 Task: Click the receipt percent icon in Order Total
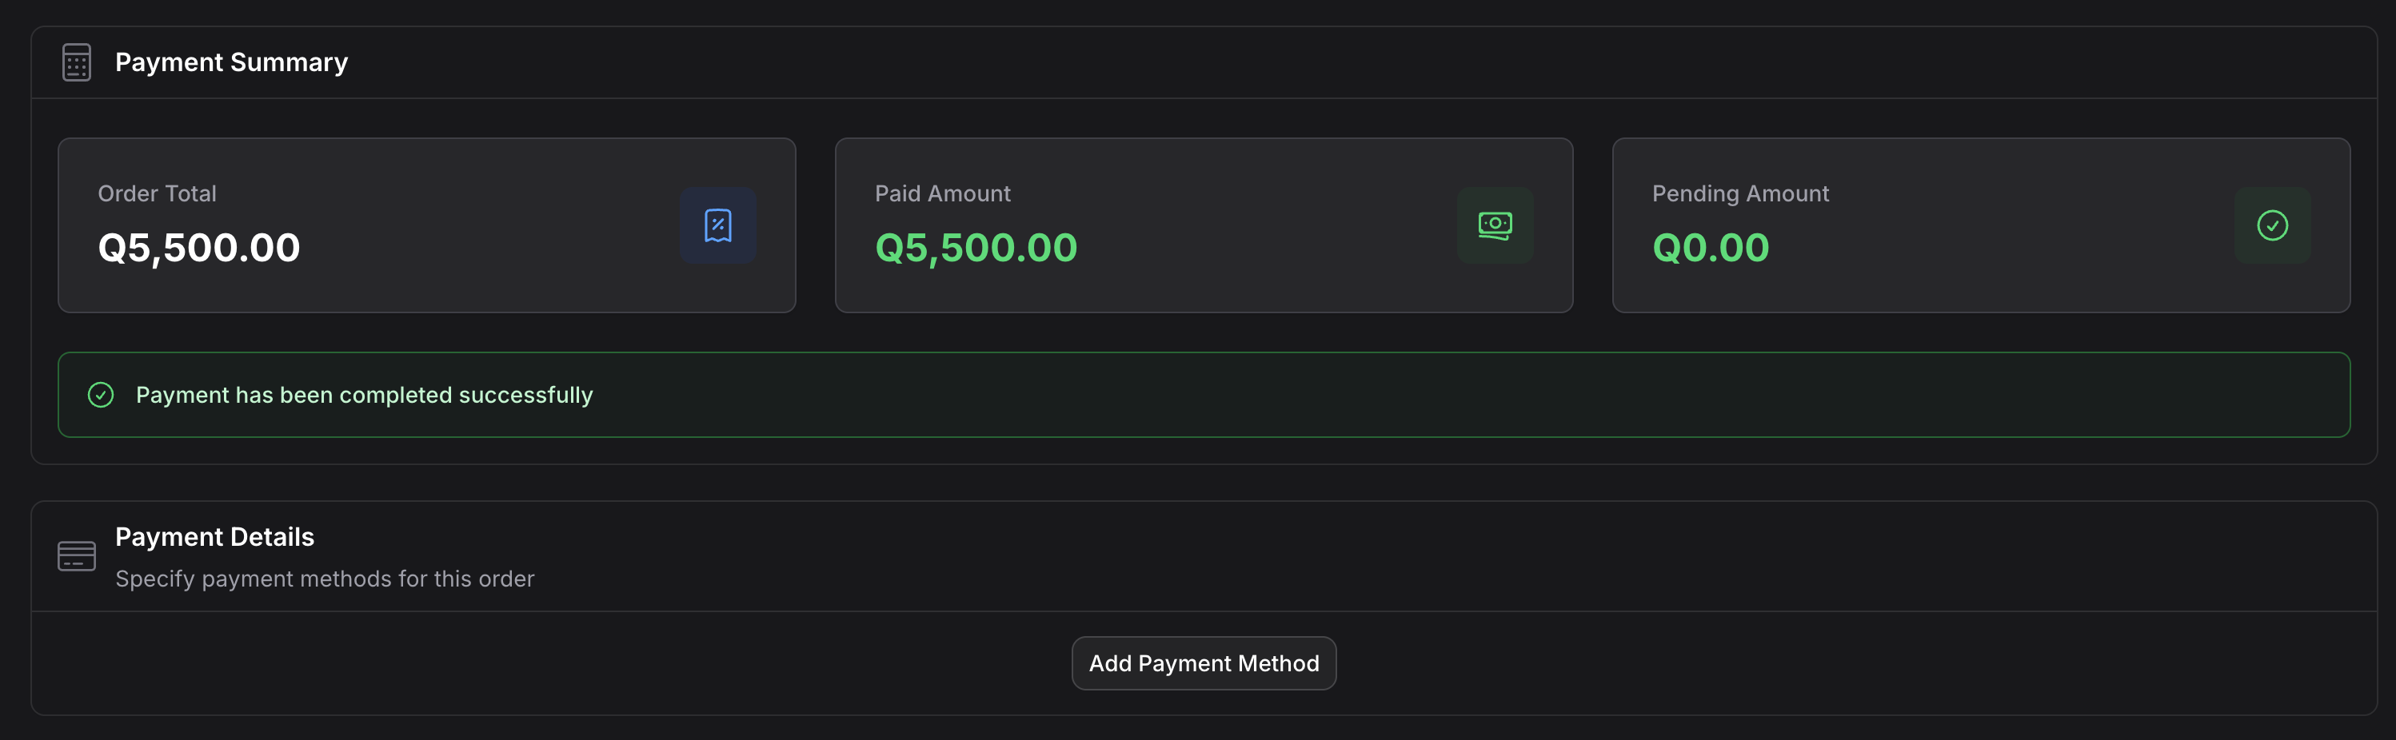(x=717, y=226)
